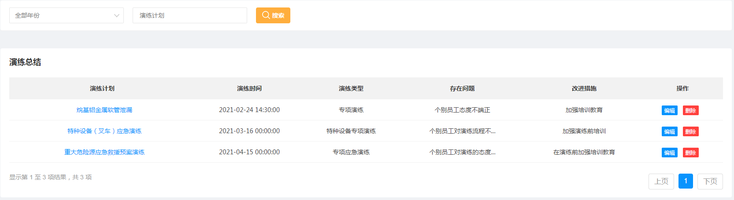Edit the 重大危险源应急救援预案演练 row
The height and width of the screenshot is (200, 734).
click(670, 153)
